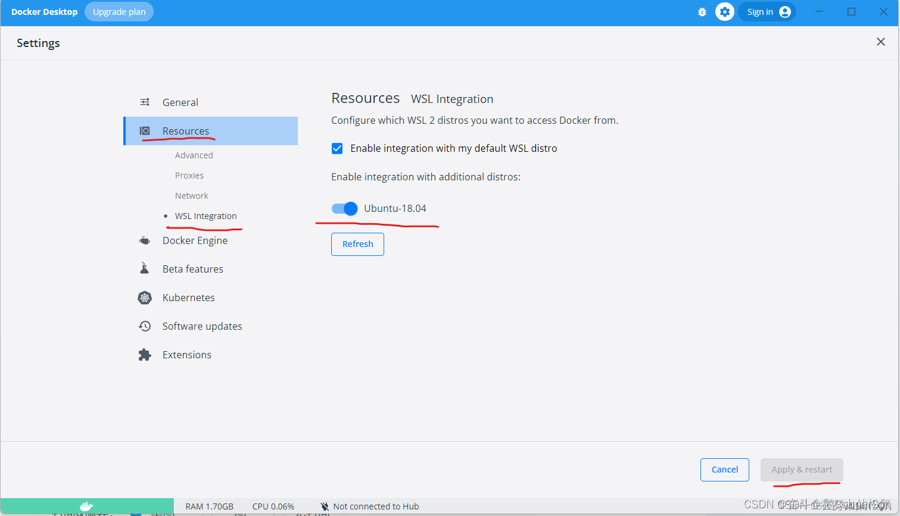Click the settings gear icon in the title bar
Viewport: 900px width, 516px height.
point(724,11)
